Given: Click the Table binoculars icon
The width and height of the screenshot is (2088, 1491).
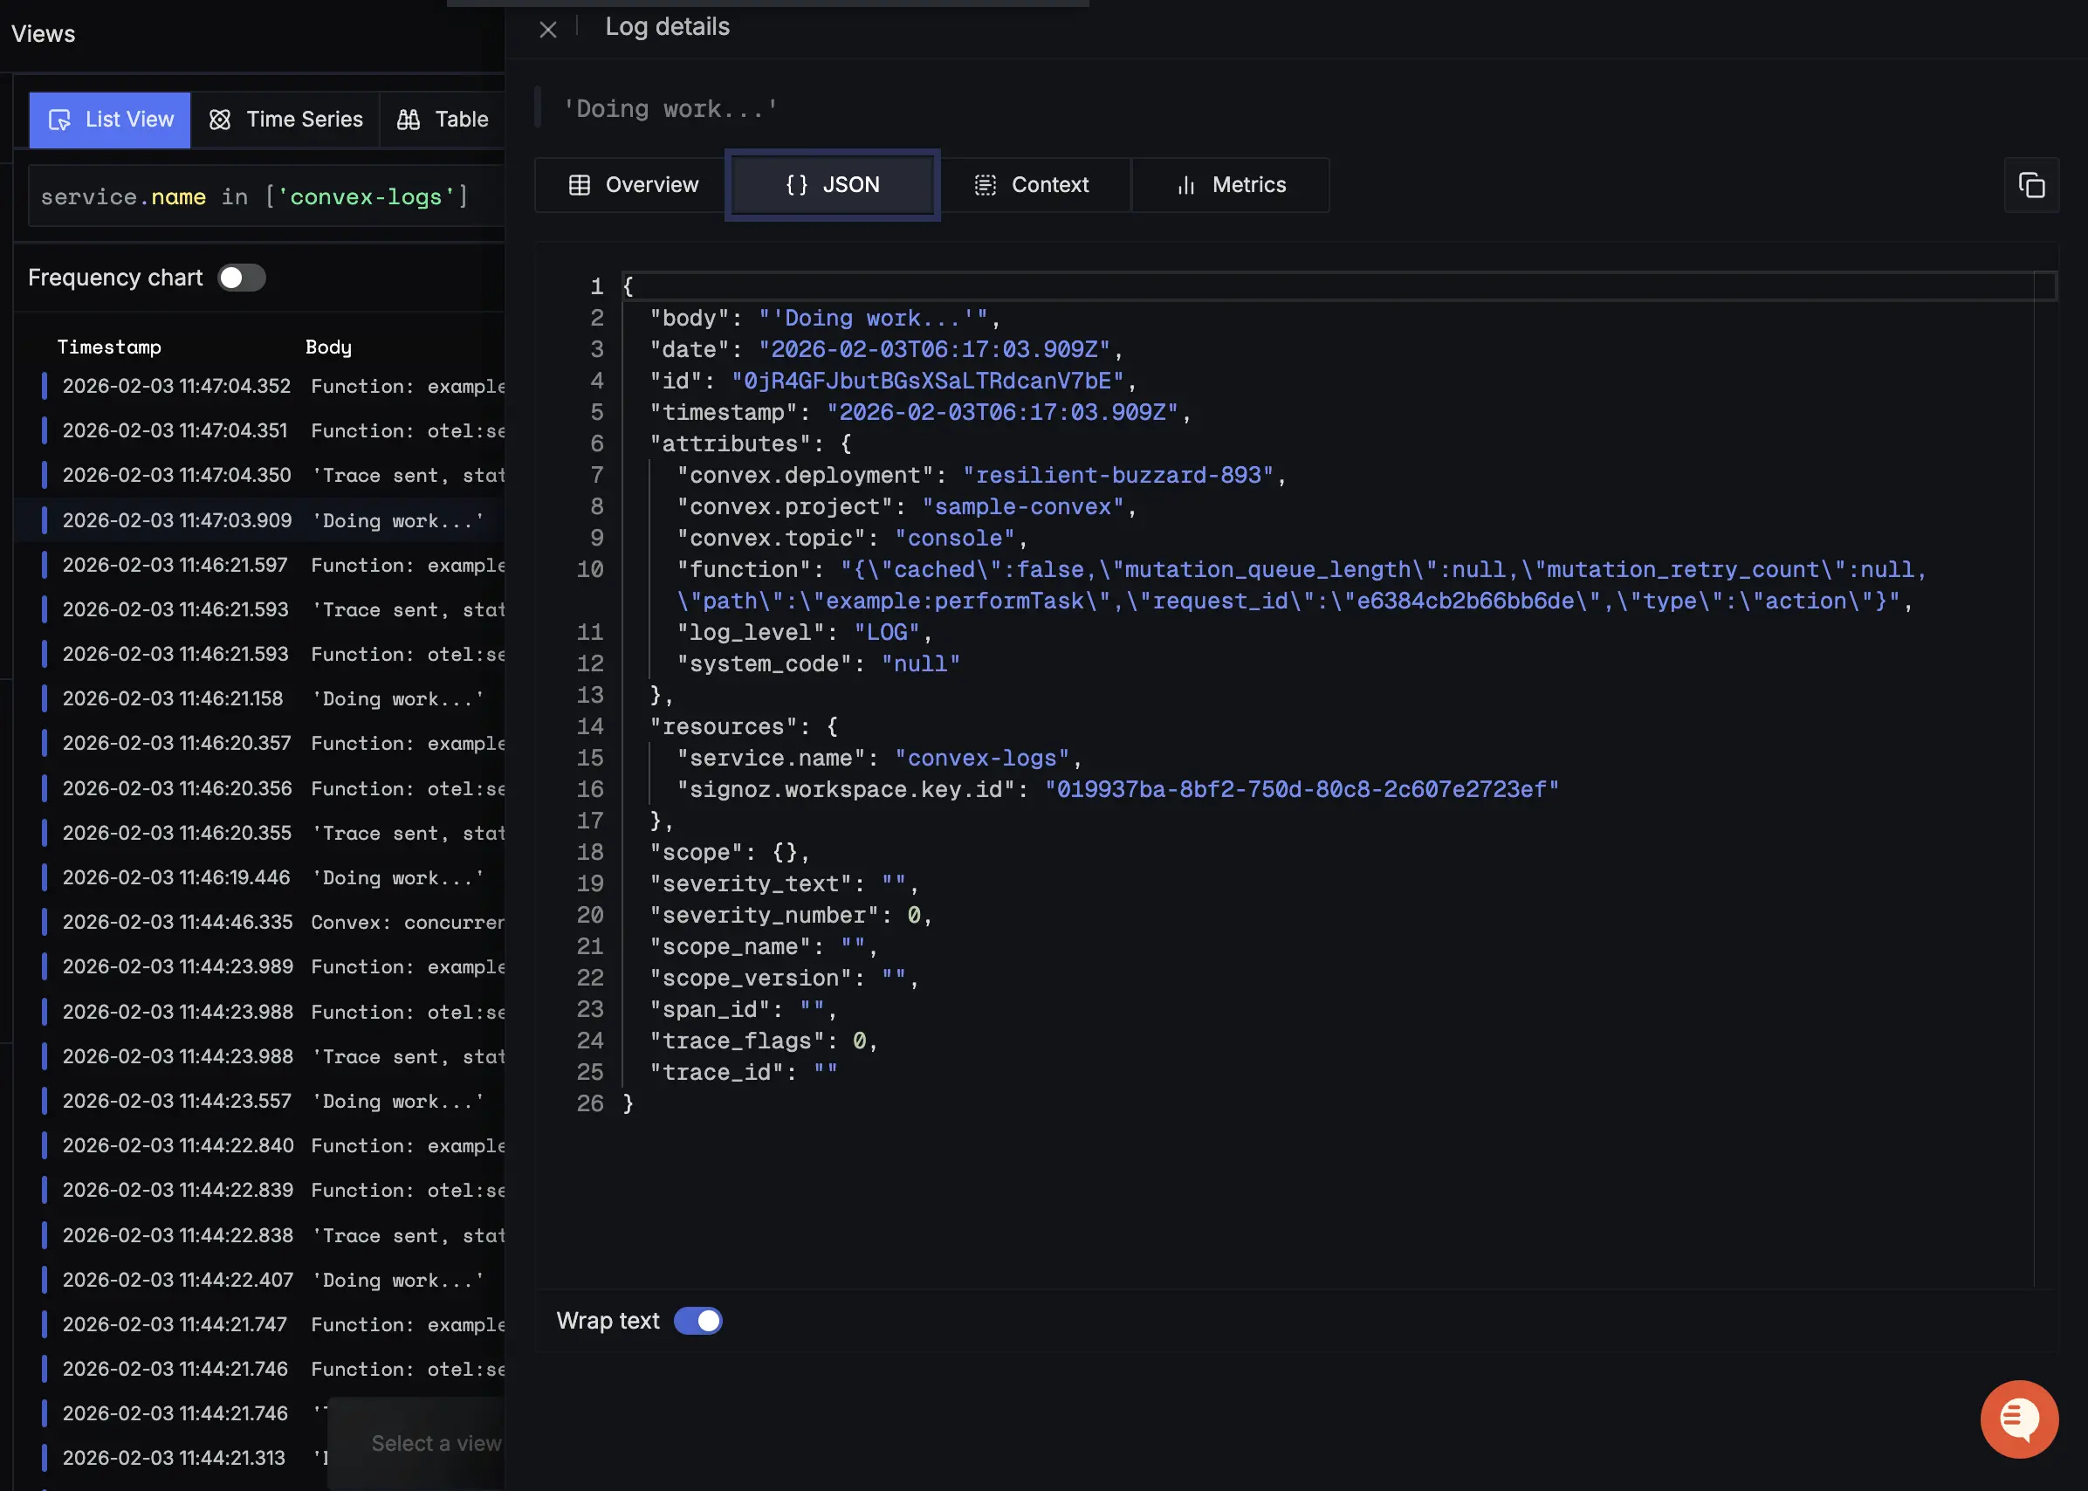Looking at the screenshot, I should tap(409, 120).
